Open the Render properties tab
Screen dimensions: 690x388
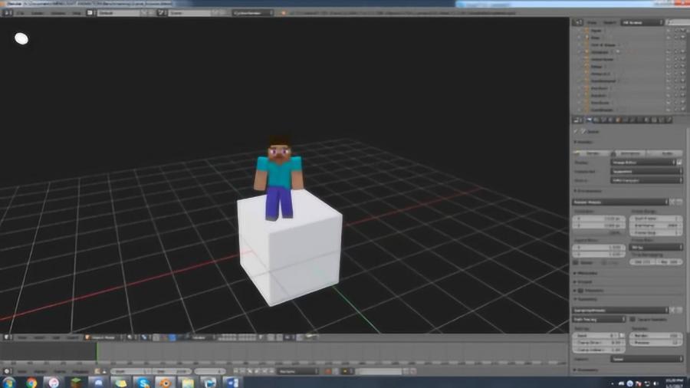click(588, 120)
